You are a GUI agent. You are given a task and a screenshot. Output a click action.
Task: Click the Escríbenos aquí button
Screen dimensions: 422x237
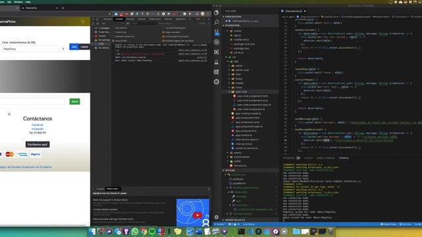38,145
